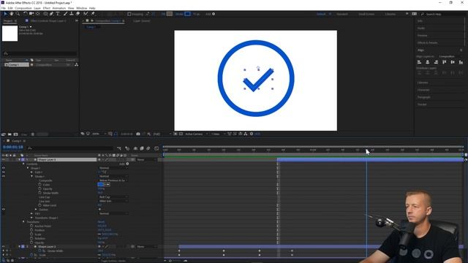Expand the Fill 1 group
The image size is (468, 263).
tap(32, 214)
